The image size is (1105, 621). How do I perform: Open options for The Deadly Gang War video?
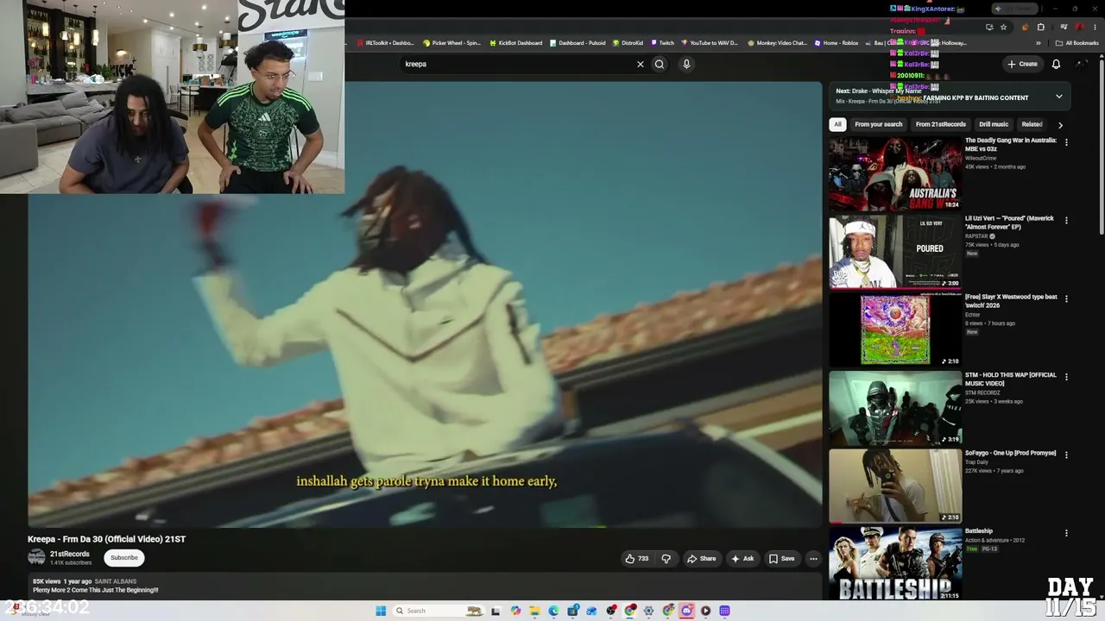[1066, 142]
